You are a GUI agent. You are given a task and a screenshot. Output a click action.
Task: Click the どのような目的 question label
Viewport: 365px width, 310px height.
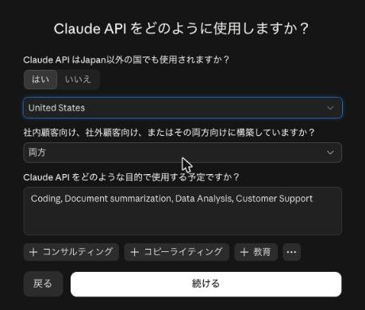pos(131,177)
